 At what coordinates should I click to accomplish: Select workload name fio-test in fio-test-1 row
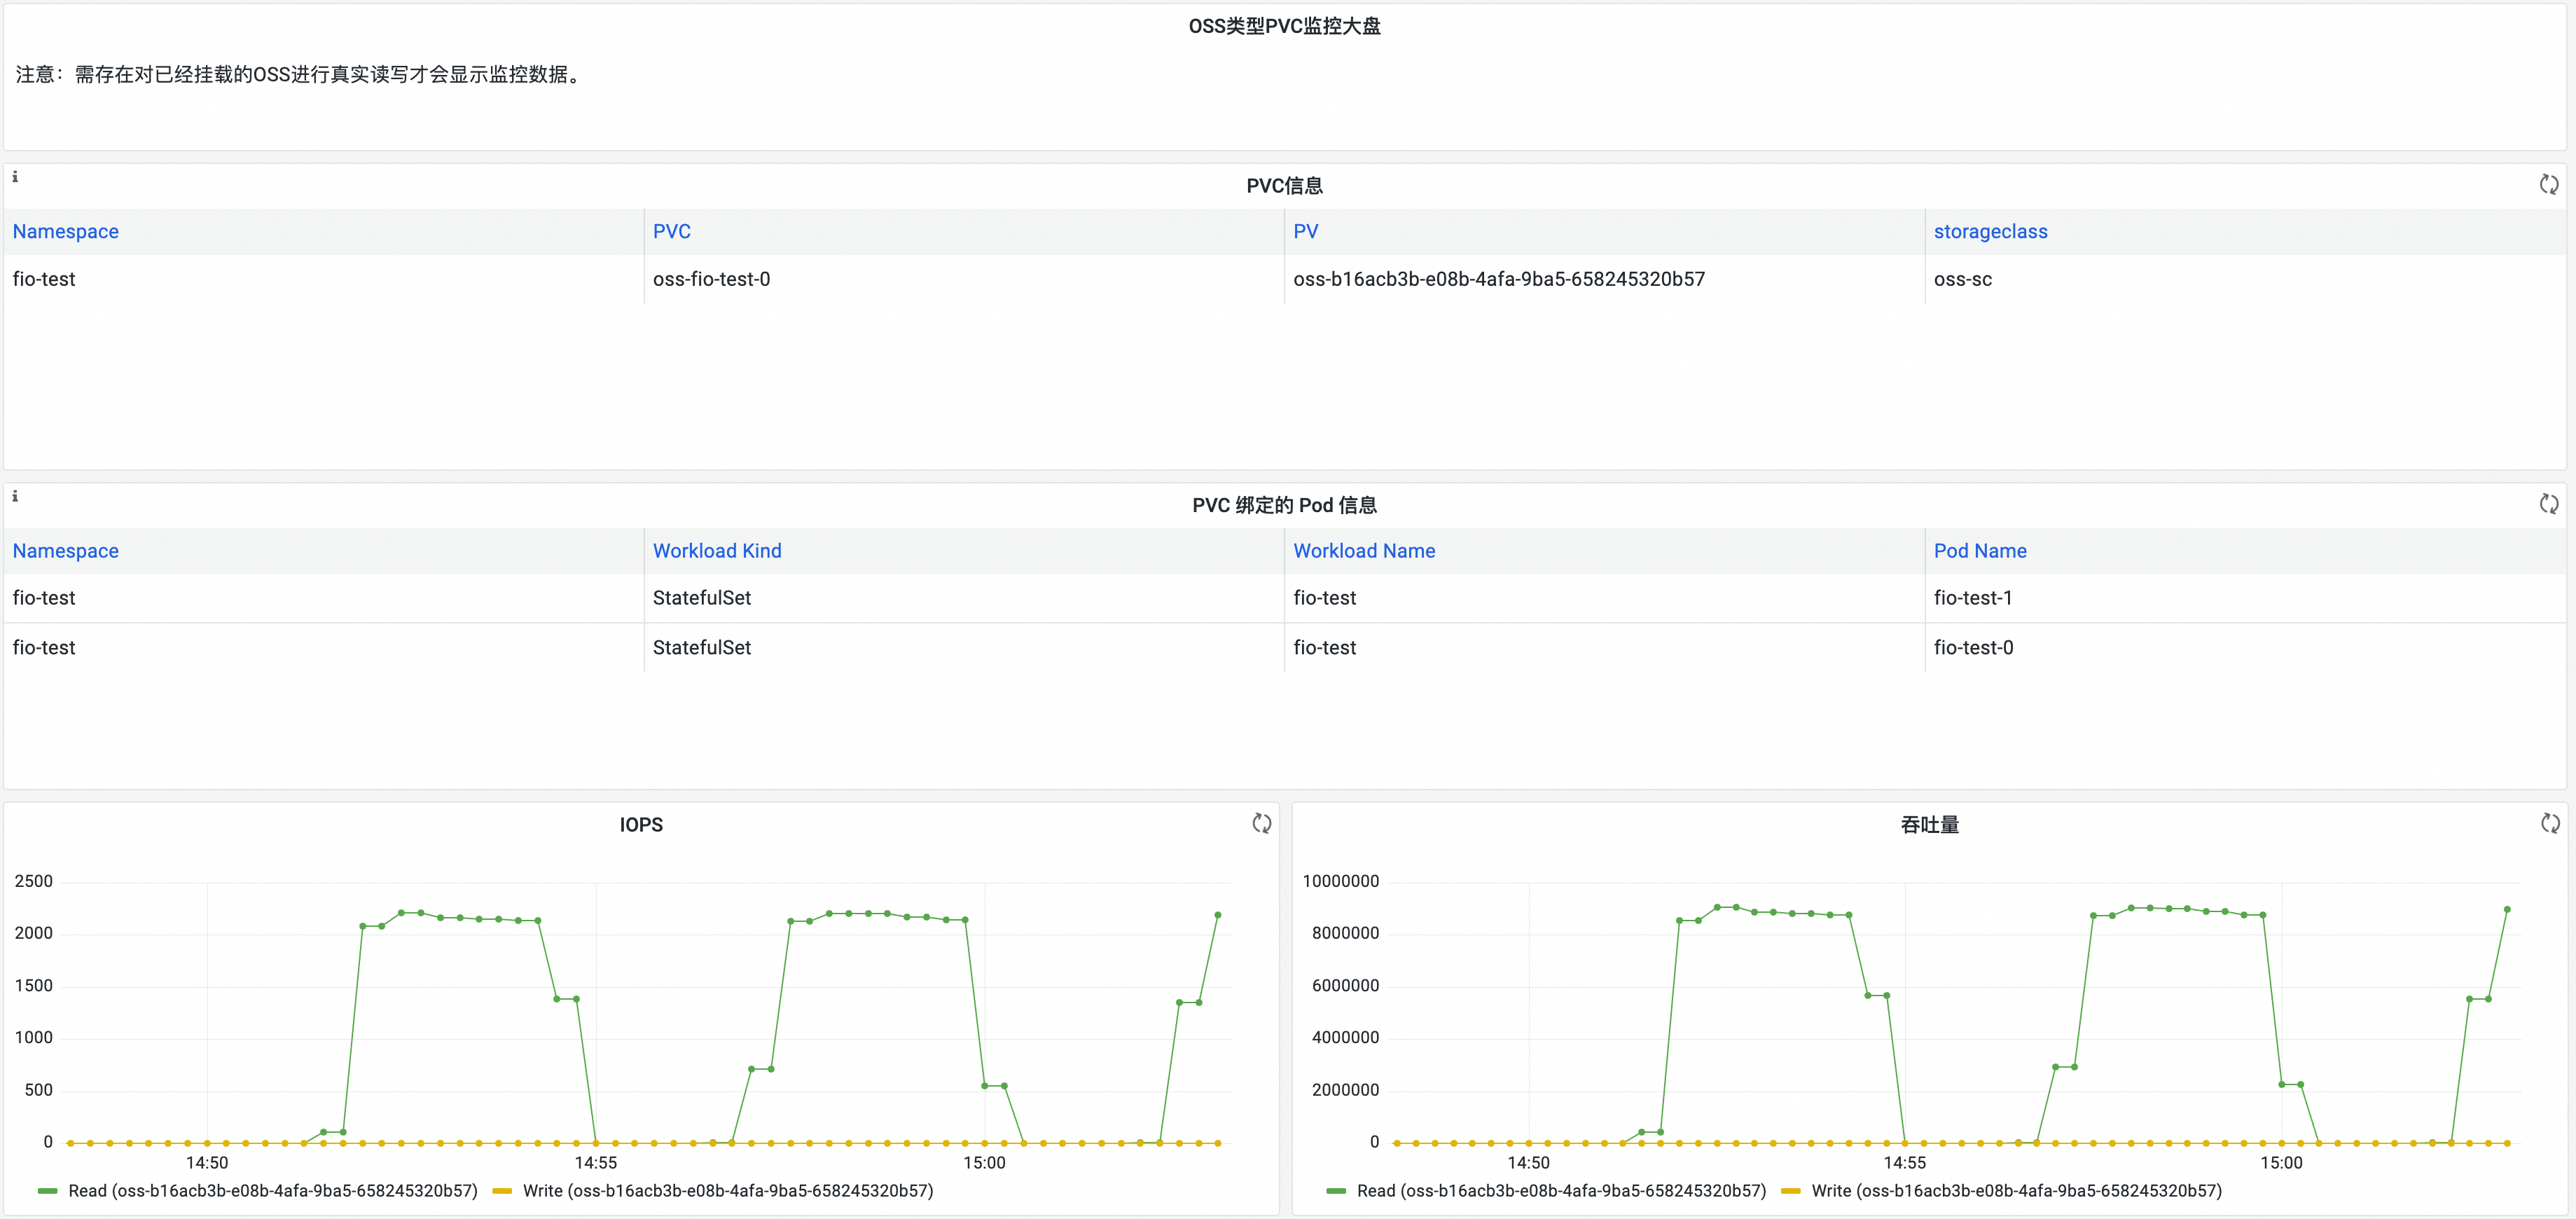[x=1604, y=598]
